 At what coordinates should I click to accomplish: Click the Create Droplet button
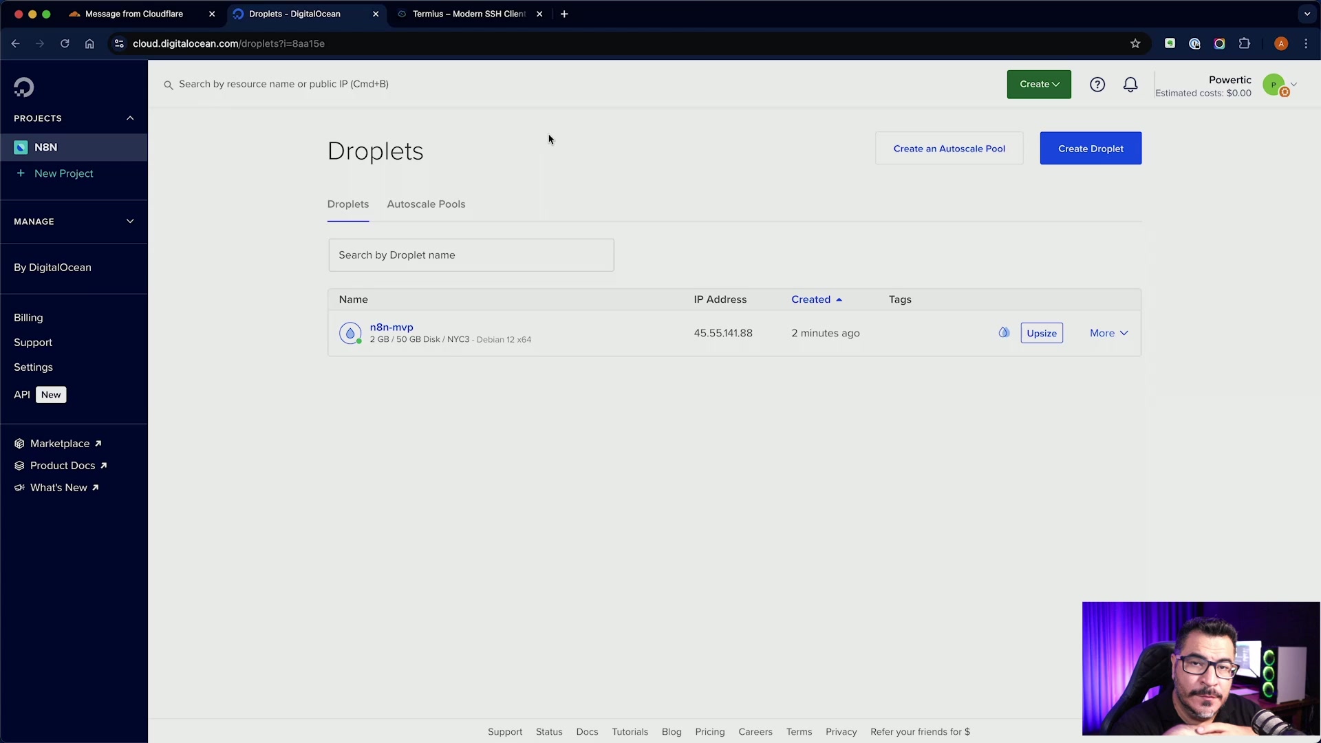[1091, 149]
